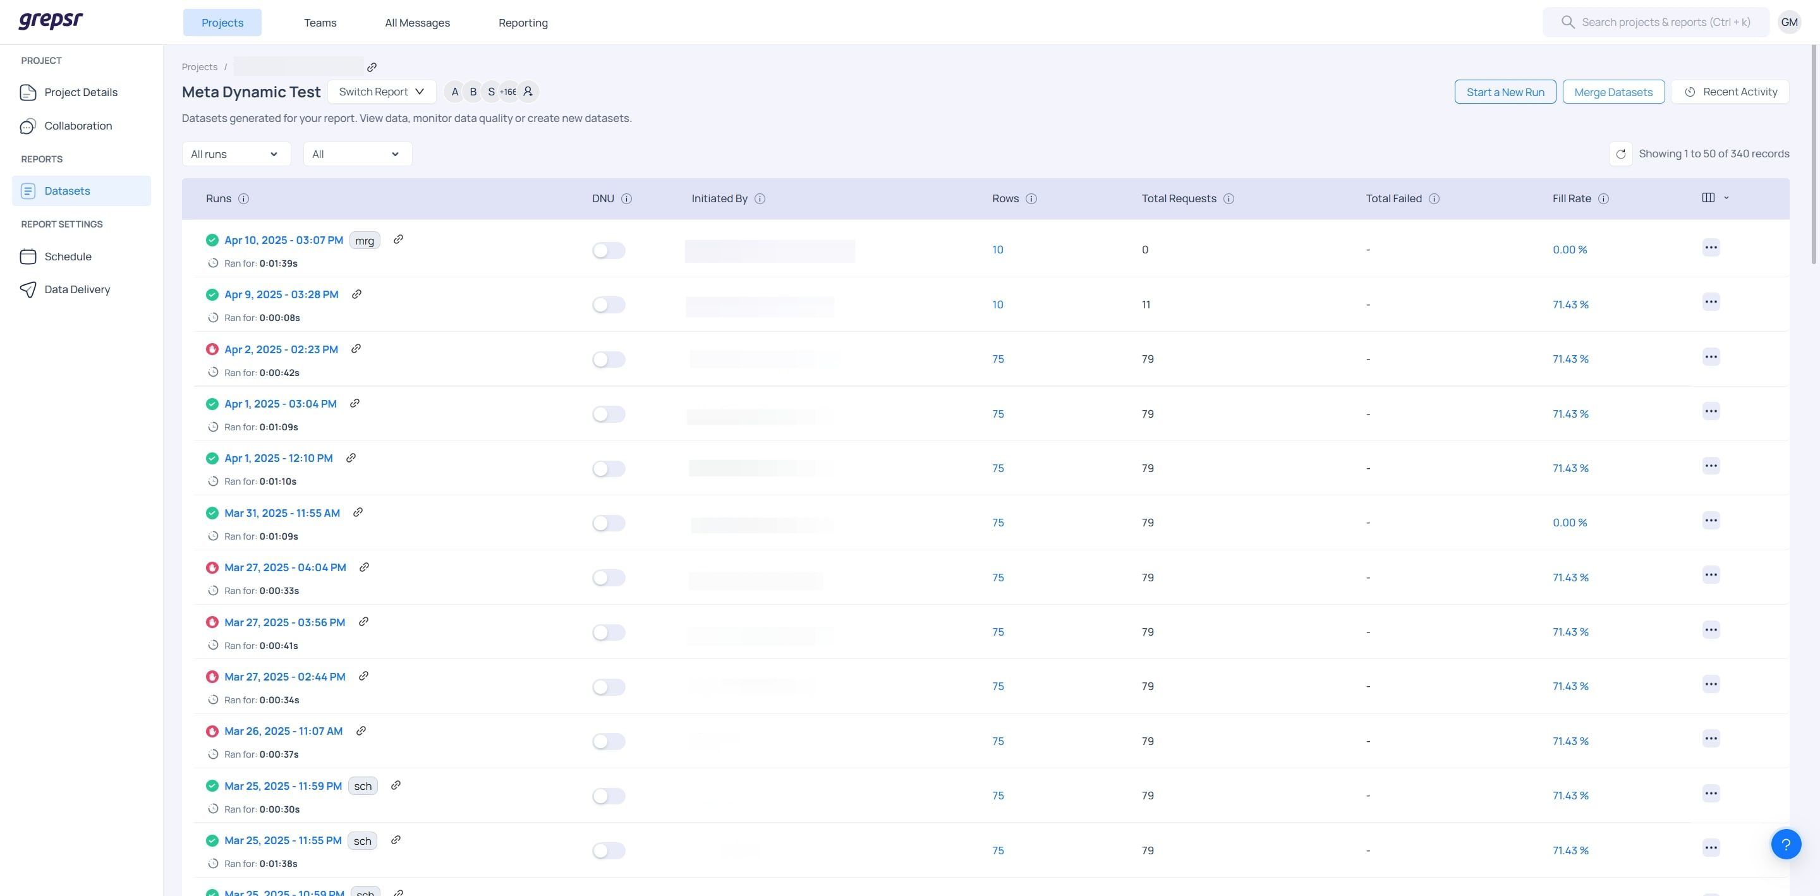Image resolution: width=1820 pixels, height=896 pixels.
Task: Click Merge Datasets button
Action: point(1613,92)
